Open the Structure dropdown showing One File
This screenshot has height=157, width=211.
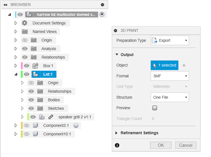[170, 97]
